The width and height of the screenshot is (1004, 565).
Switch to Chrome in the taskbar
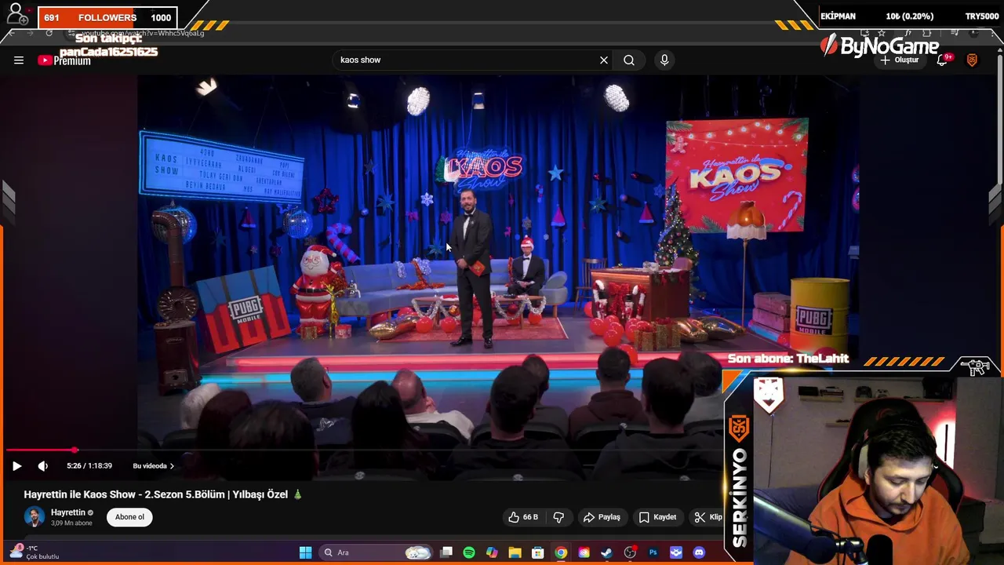tap(561, 552)
